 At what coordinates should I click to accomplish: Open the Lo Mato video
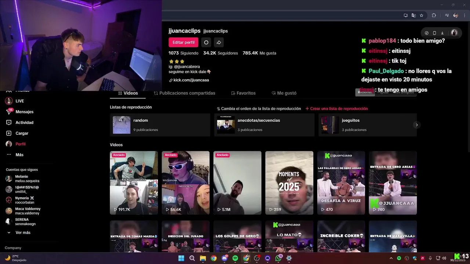pos(289,236)
